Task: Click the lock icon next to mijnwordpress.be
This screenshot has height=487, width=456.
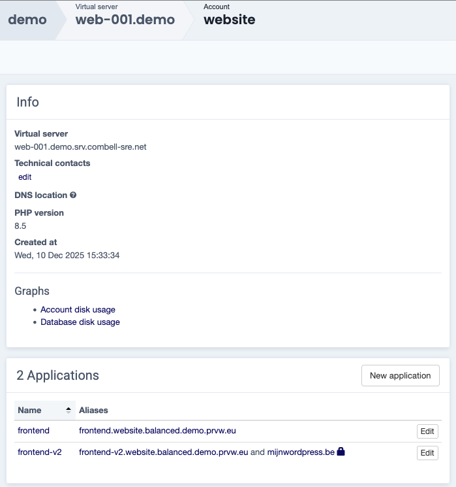Action: tap(341, 452)
